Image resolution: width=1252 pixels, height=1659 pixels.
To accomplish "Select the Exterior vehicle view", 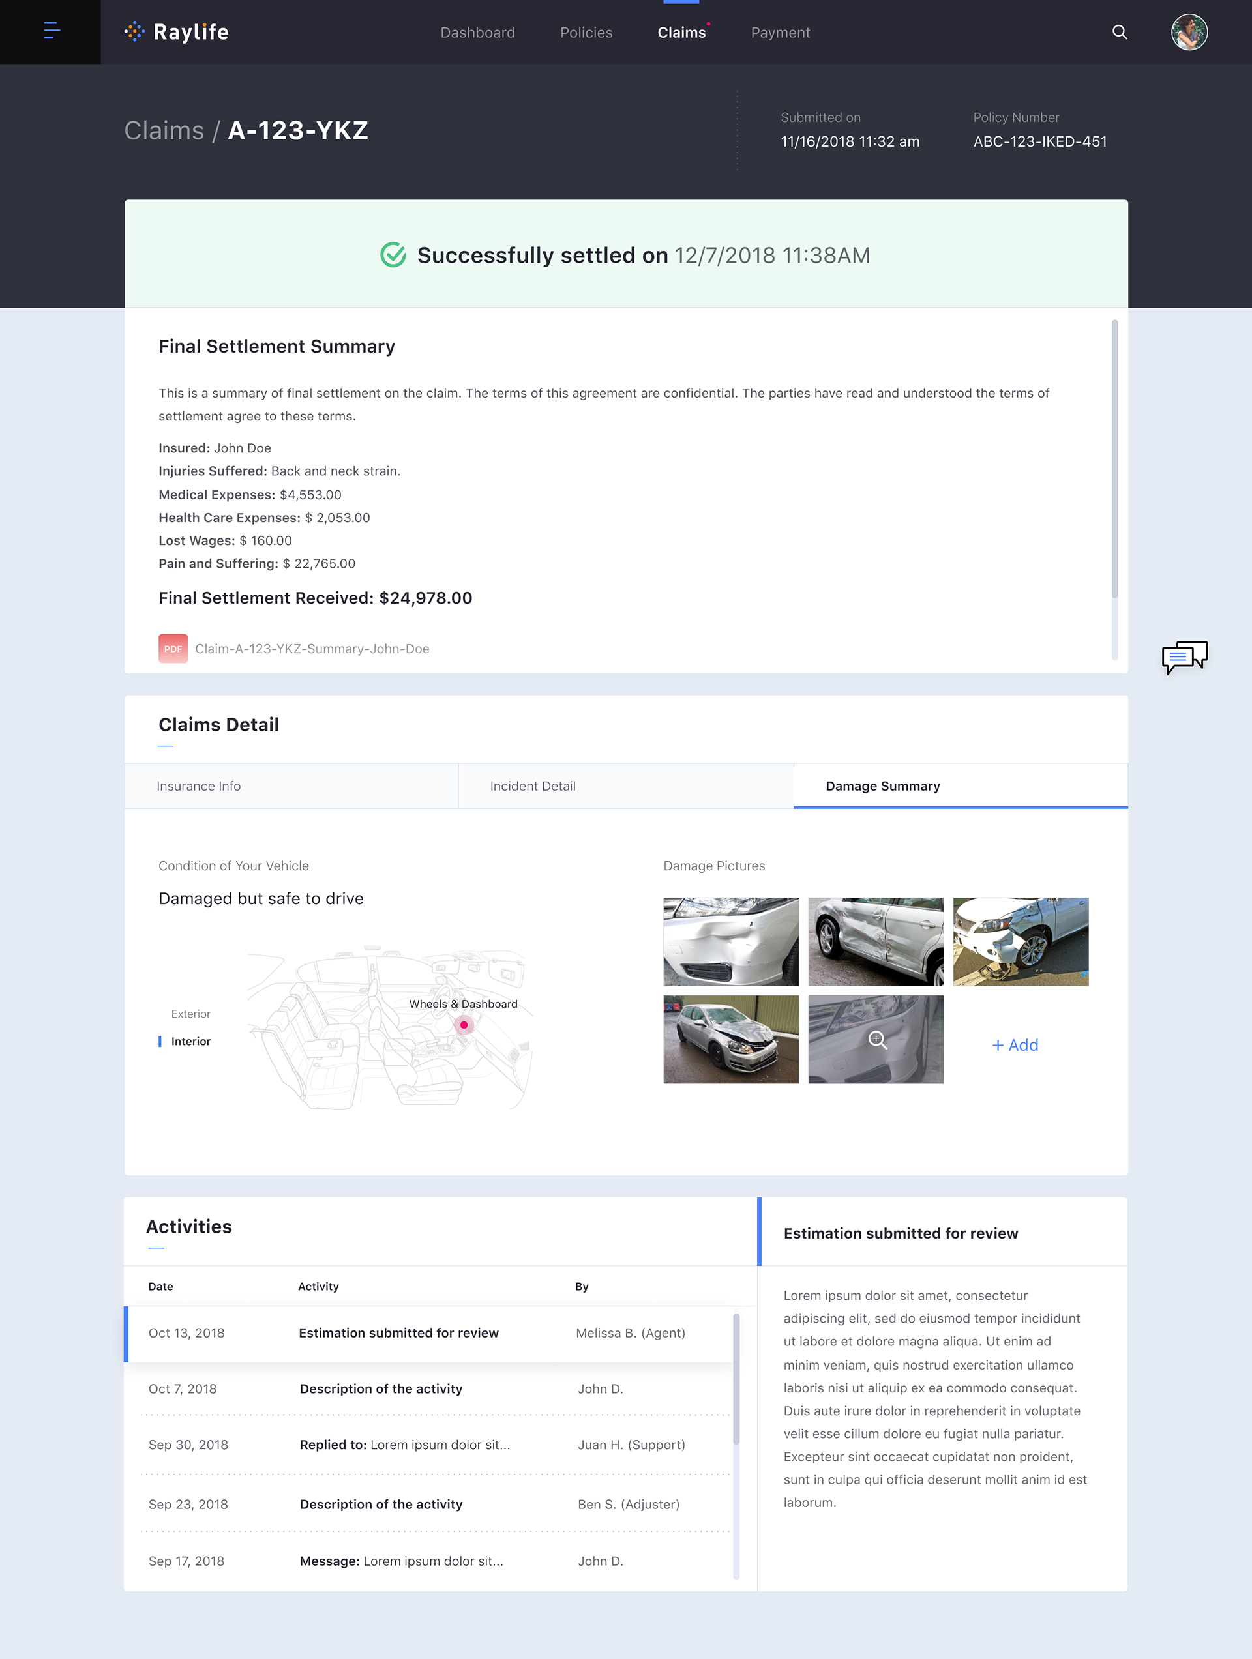I will pos(190,1014).
